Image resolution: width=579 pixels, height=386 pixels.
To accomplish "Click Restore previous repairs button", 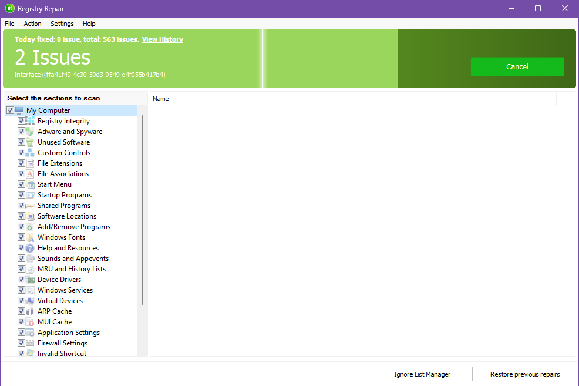I will [525, 374].
